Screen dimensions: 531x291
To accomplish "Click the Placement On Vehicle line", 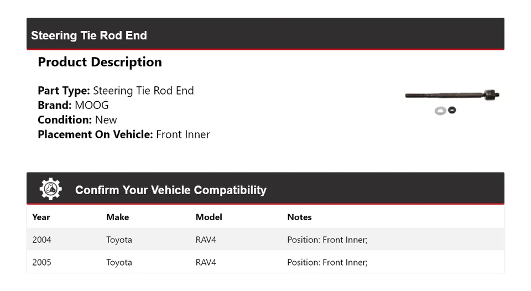I will pos(124,134).
